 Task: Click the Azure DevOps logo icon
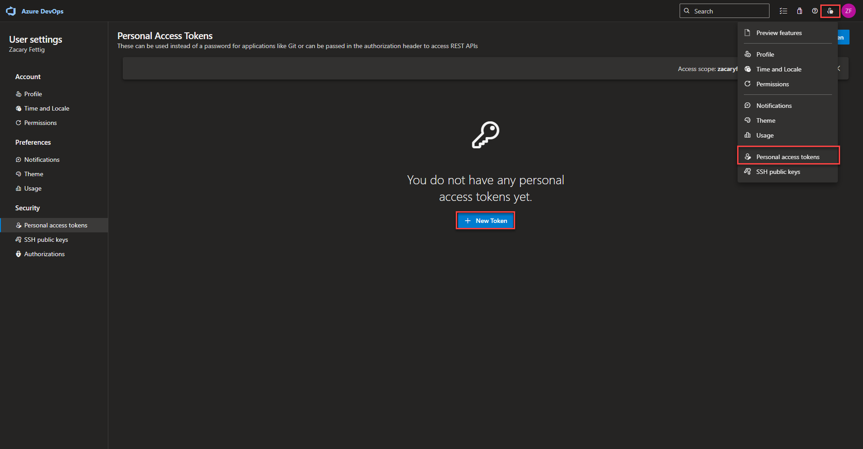tap(11, 11)
